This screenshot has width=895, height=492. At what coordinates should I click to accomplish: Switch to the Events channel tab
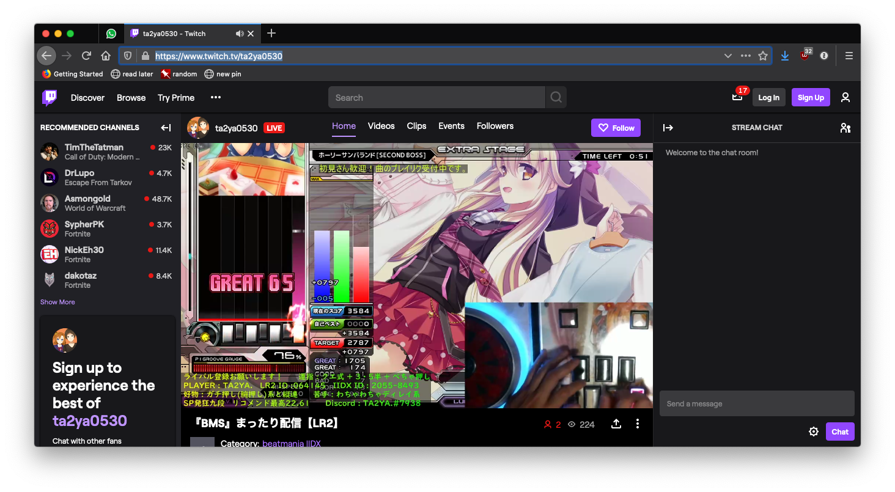[451, 126]
